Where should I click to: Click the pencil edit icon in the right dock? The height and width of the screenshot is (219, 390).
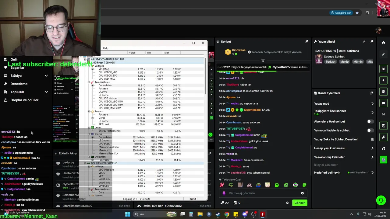point(383,54)
